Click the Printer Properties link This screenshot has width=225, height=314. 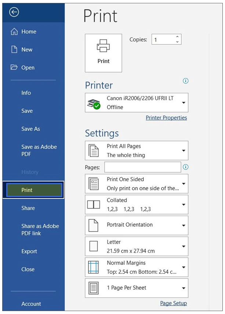tap(166, 118)
